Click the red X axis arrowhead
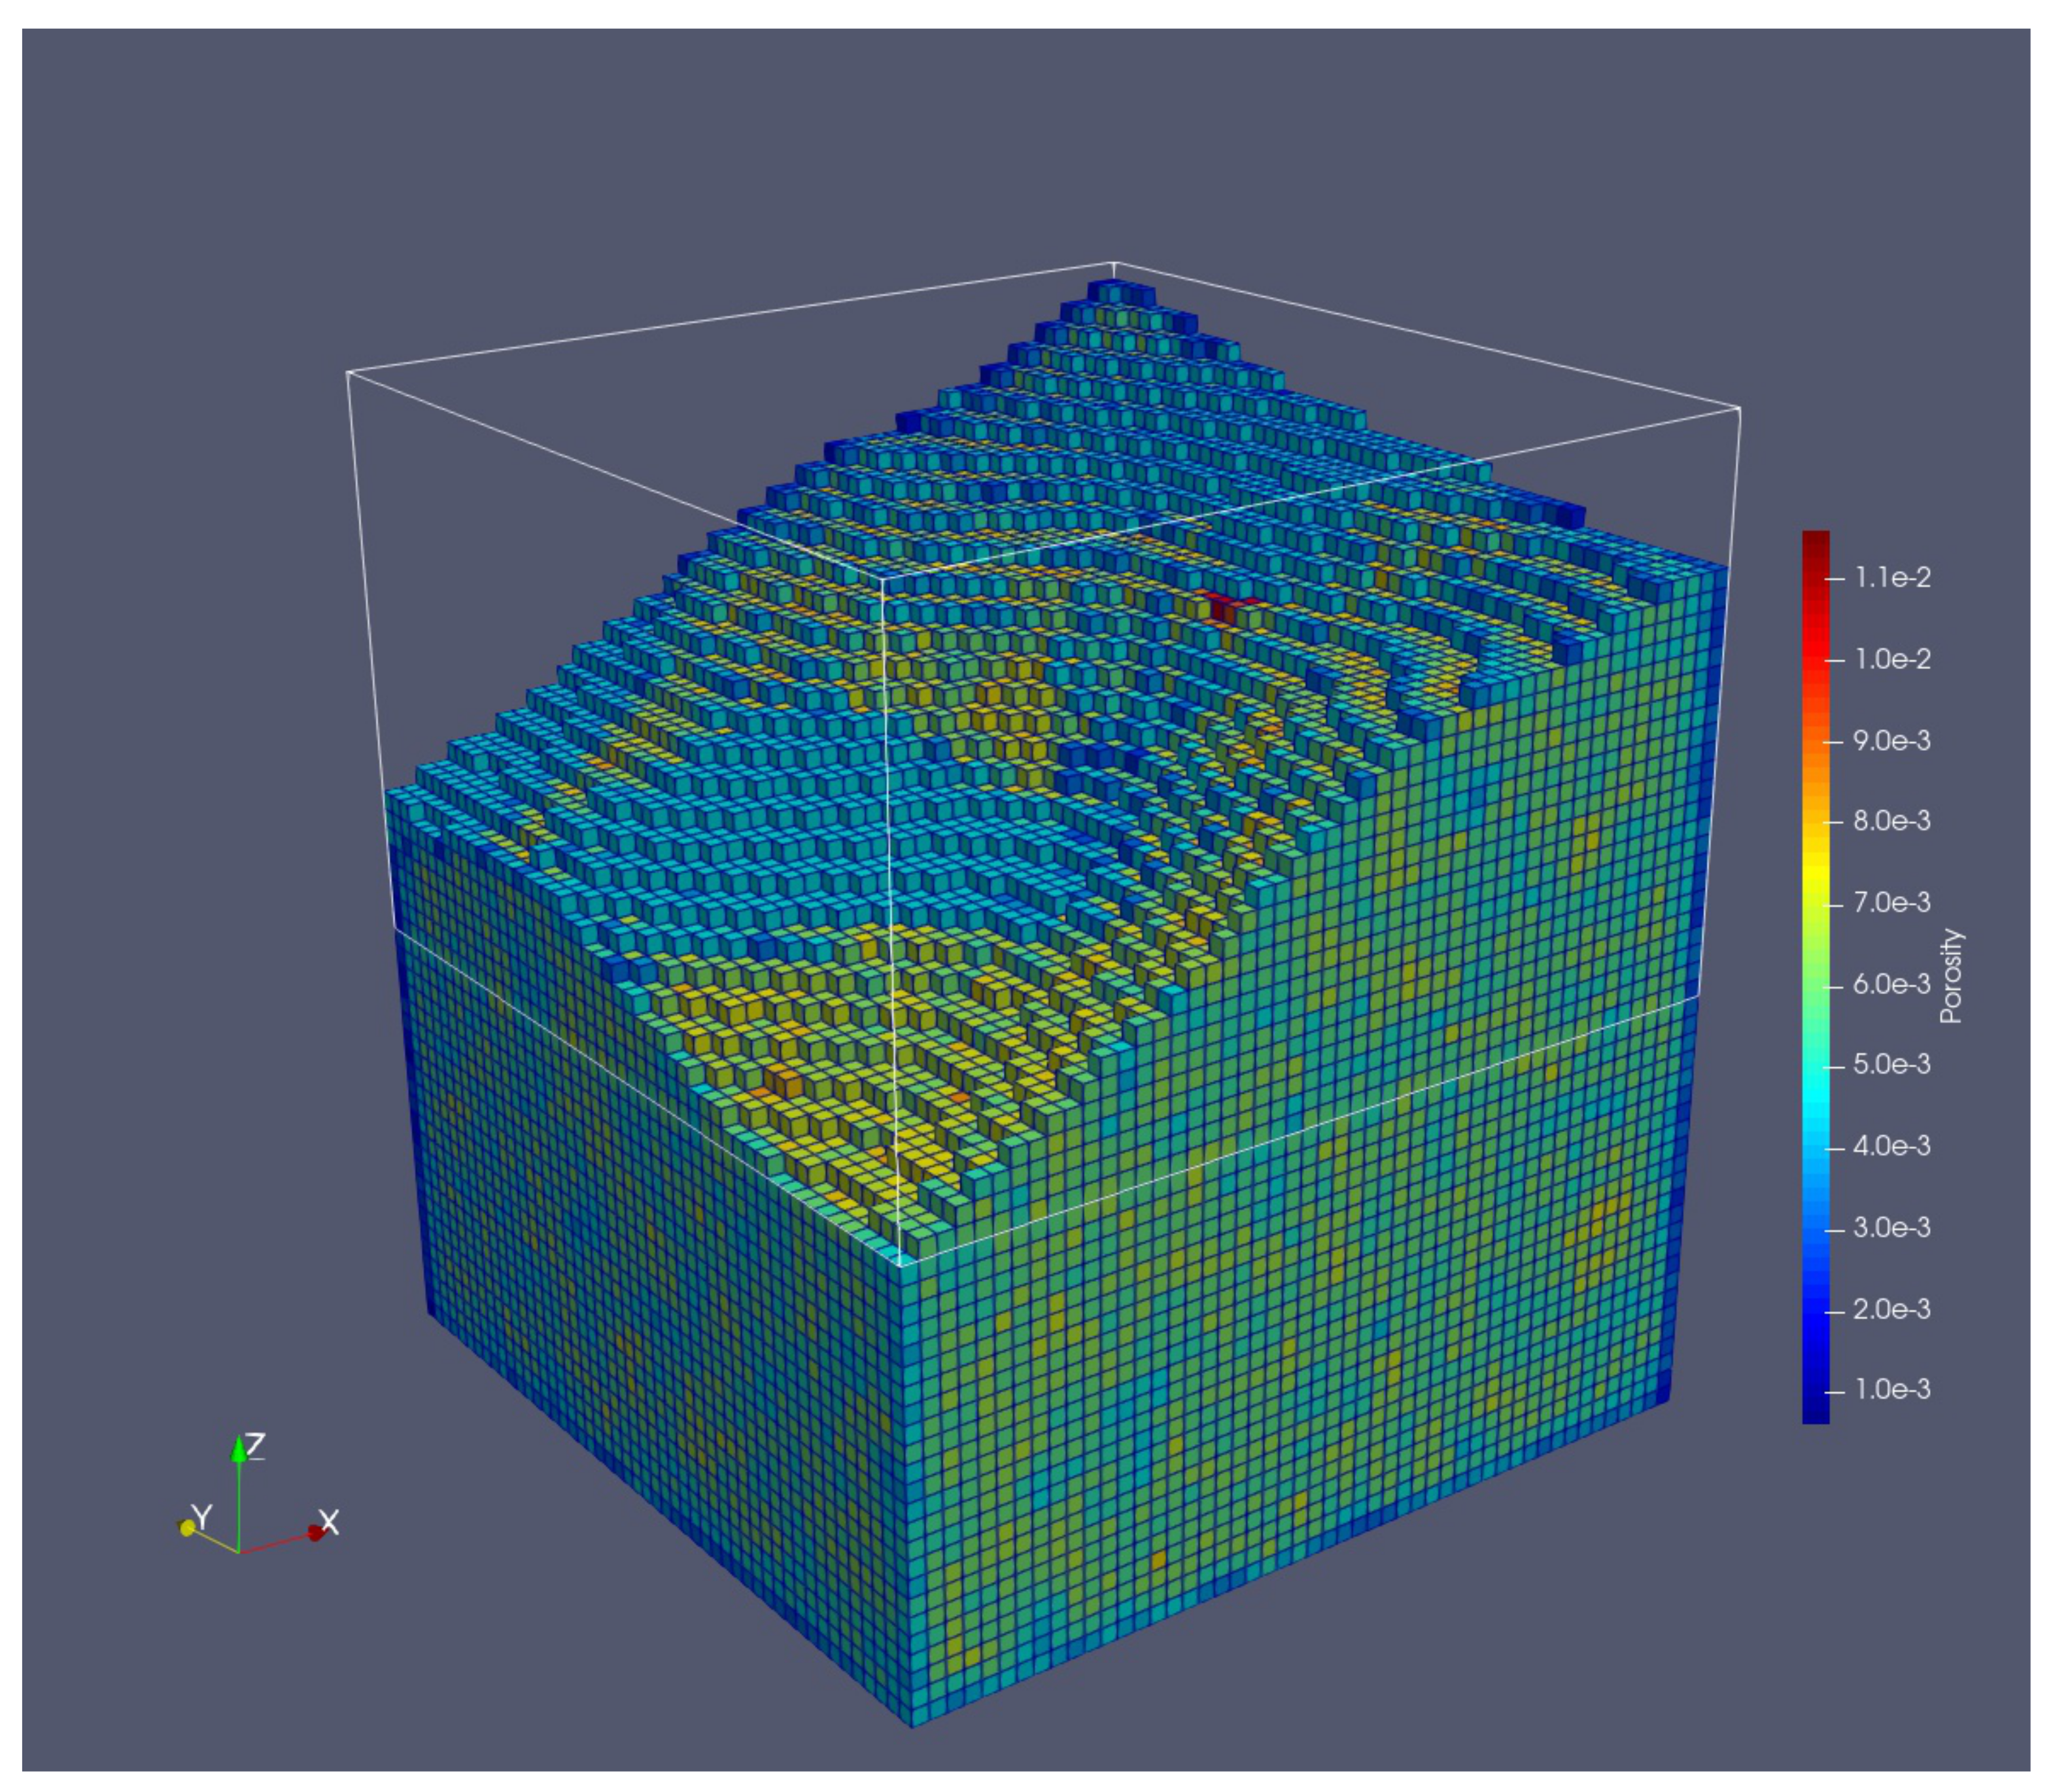Image resolution: width=2051 pixels, height=1792 pixels. [x=315, y=1533]
